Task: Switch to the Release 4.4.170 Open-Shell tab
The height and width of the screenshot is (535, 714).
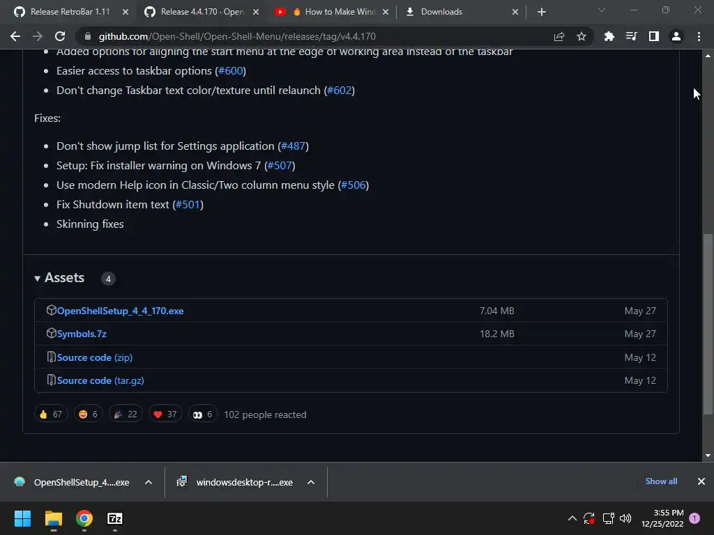Action: (200, 12)
